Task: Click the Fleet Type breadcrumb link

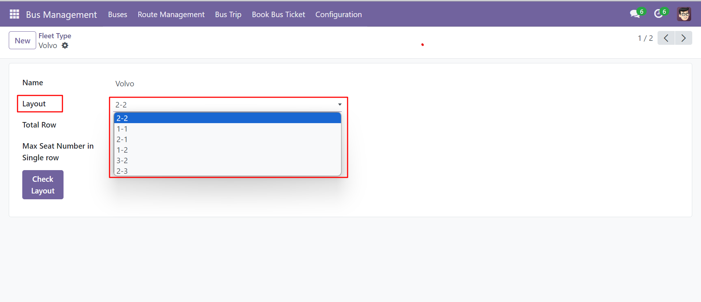Action: [55, 36]
